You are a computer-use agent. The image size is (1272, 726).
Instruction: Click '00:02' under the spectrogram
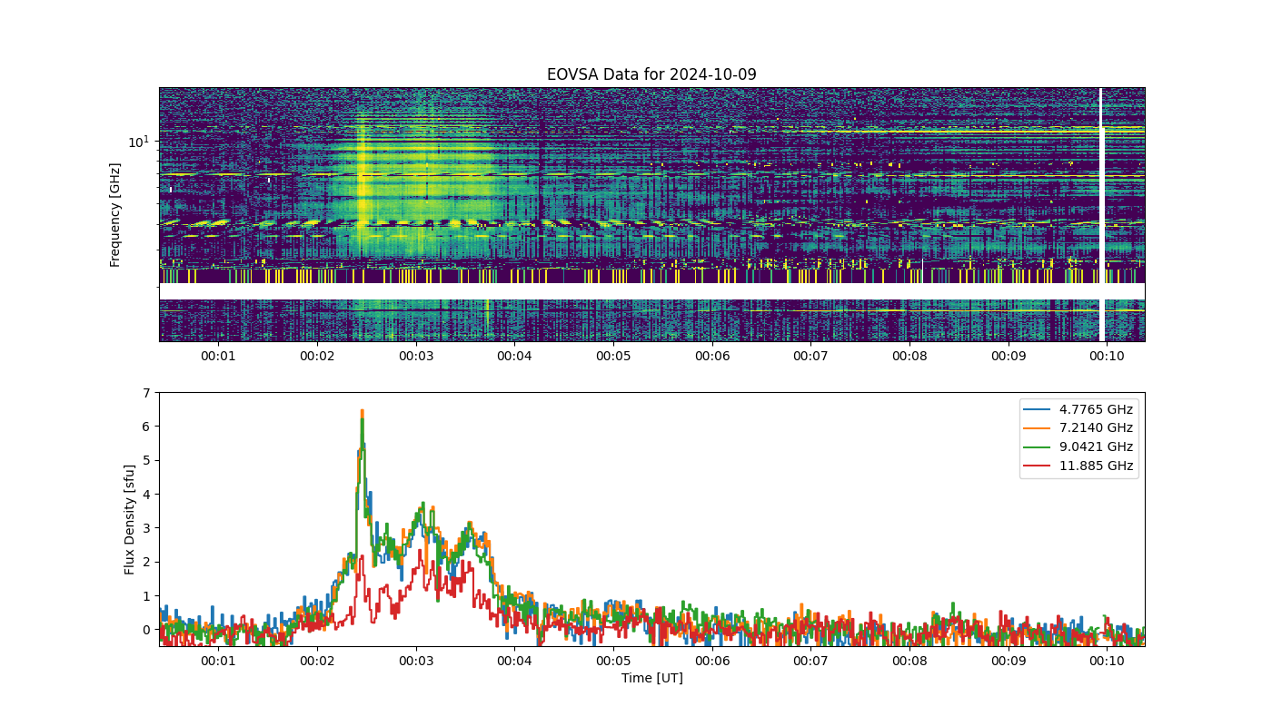point(317,356)
